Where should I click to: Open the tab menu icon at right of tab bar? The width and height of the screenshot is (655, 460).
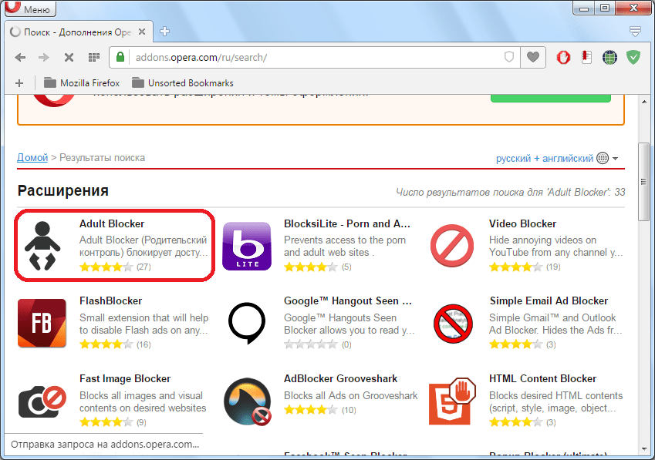click(635, 32)
